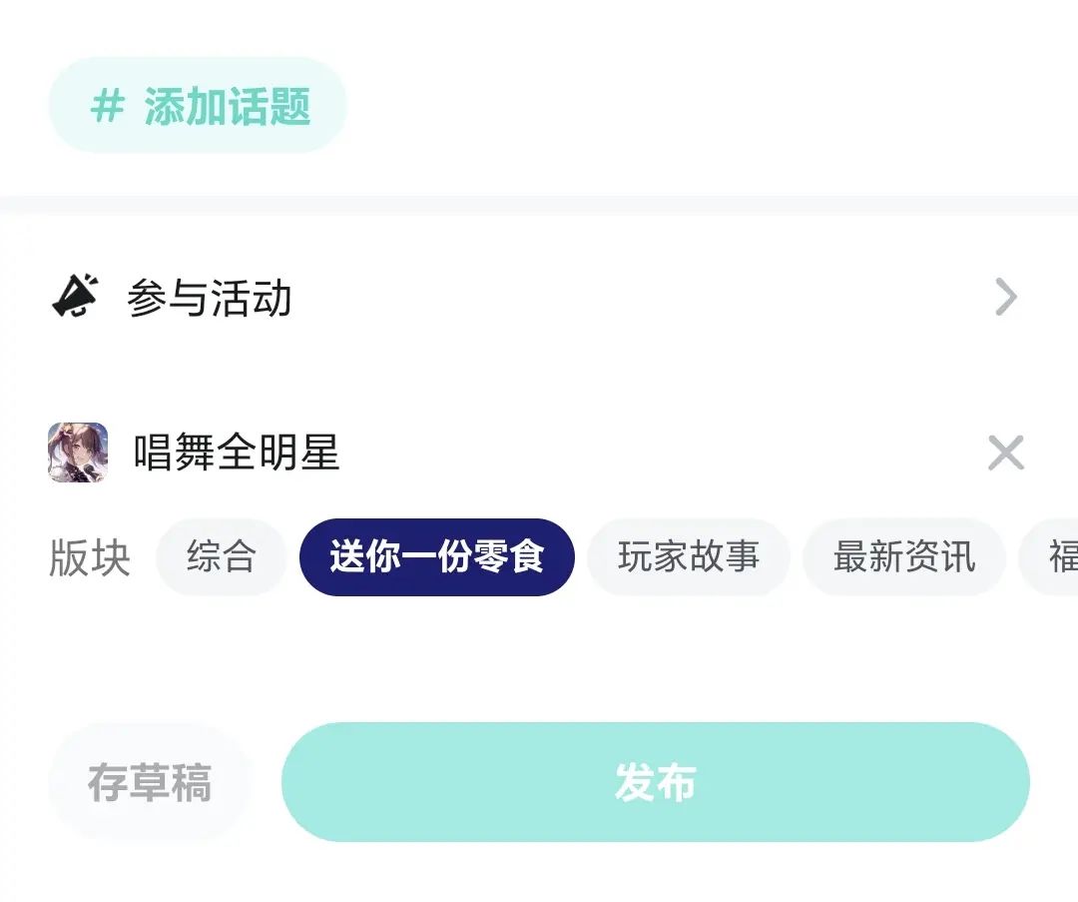Save the post with 存草稿

pyautogui.click(x=150, y=783)
